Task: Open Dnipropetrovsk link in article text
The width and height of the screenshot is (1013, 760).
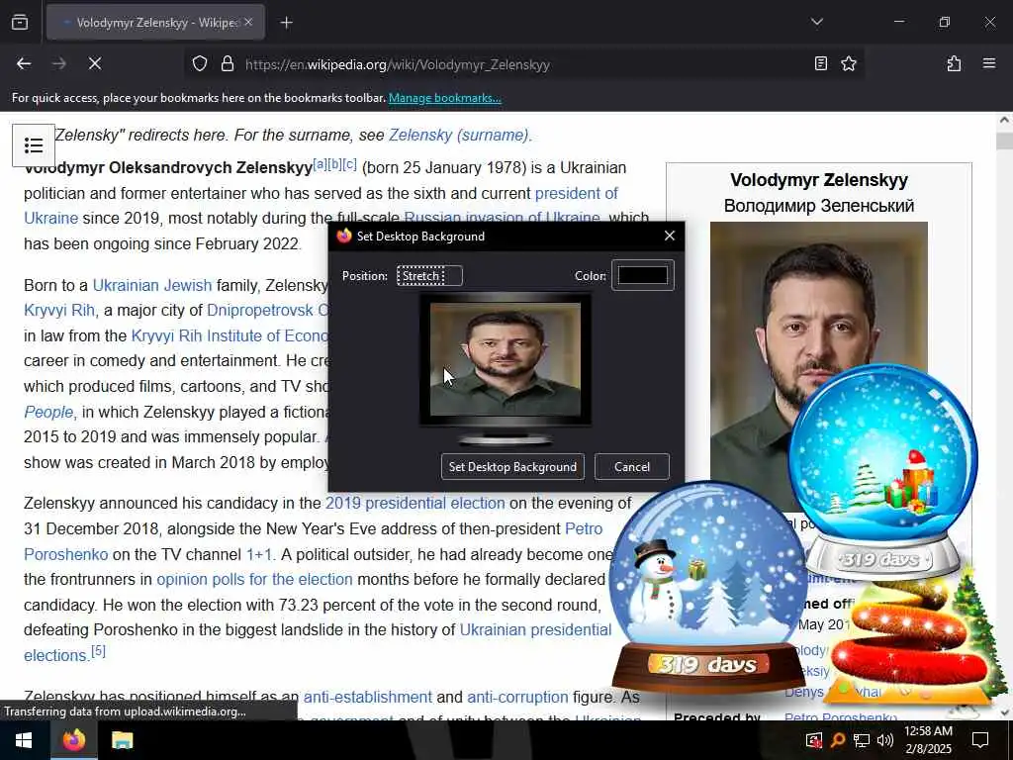Action: [x=267, y=311]
